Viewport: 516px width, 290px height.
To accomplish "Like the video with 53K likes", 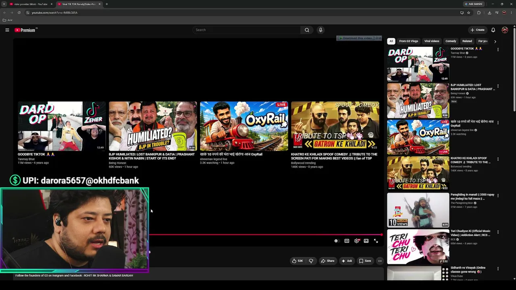I will click(298, 261).
